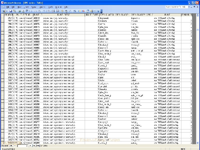This screenshot has width=200, height=150.
Task: Open the File menu
Action: click(x=8, y=7)
